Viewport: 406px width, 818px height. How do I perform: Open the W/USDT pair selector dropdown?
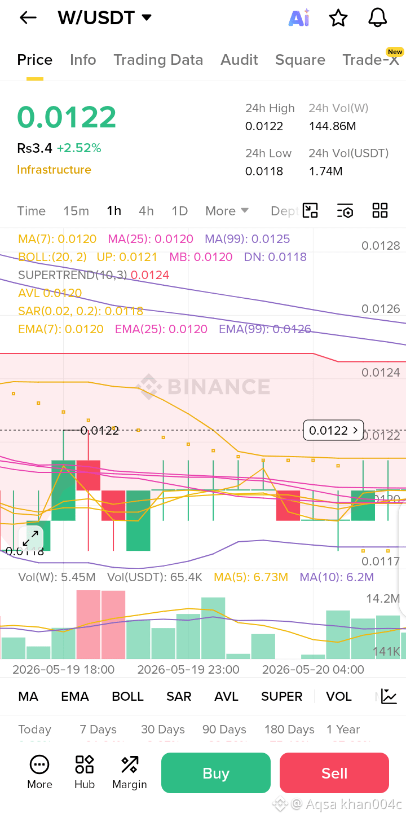click(x=105, y=18)
